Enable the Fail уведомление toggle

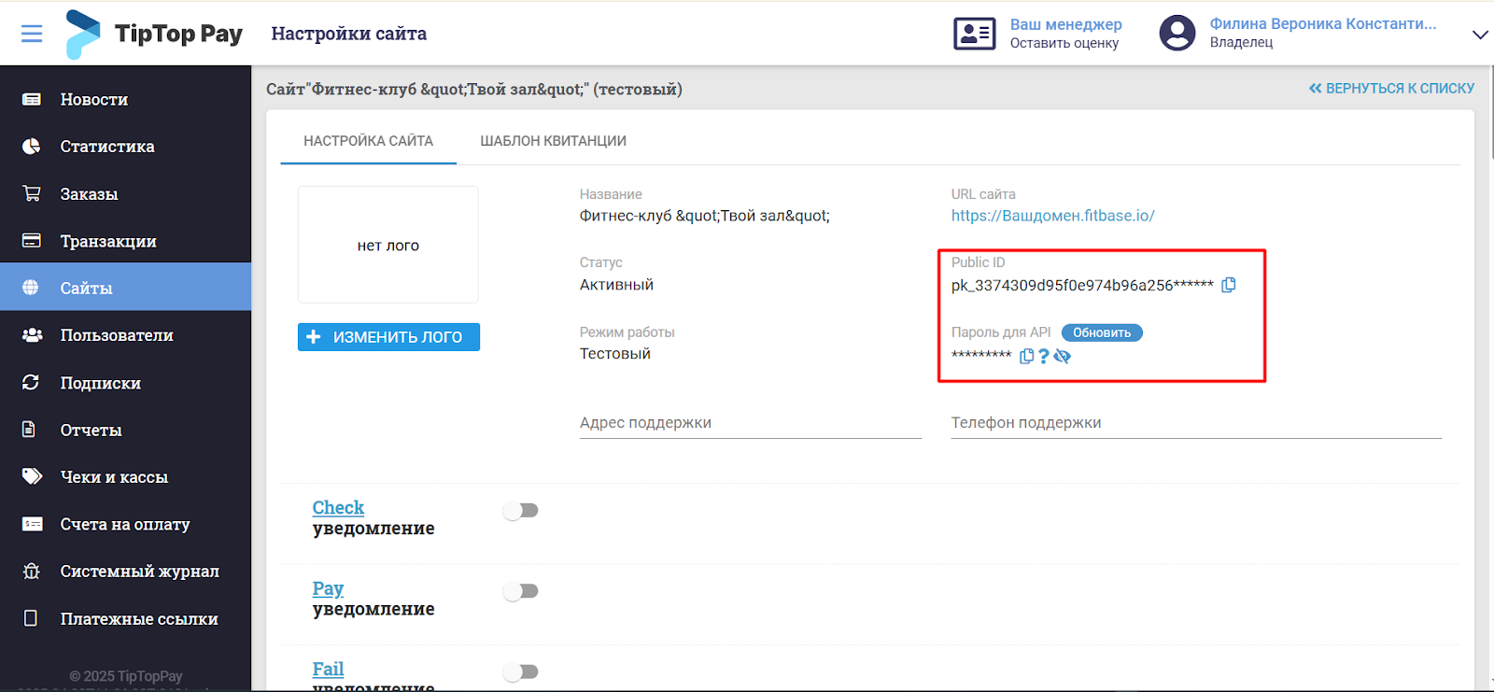pos(521,671)
